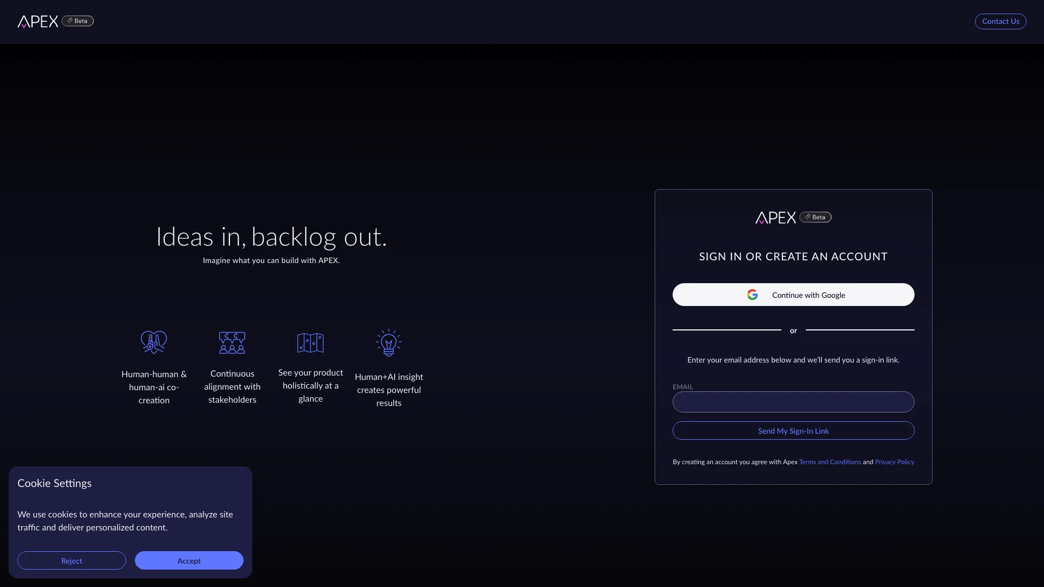The width and height of the screenshot is (1044, 587).
Task: Select the email address input area
Action: 793,402
